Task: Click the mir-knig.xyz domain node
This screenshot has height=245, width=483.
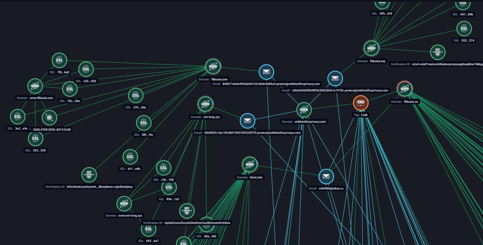Action: click(x=205, y=104)
